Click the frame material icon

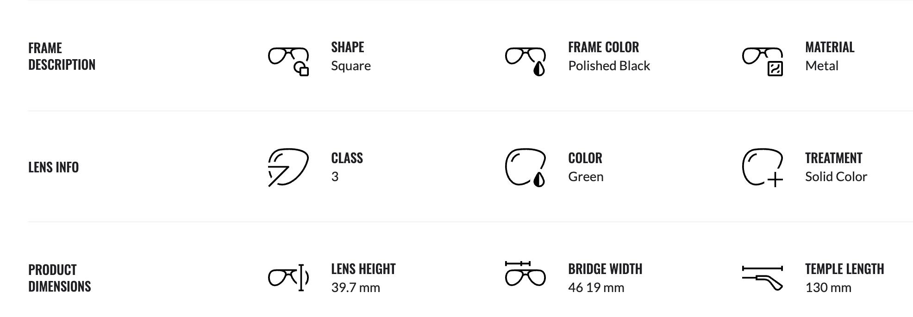763,61
